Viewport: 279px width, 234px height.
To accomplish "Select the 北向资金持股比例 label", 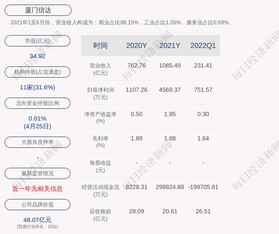I will [x=37, y=103].
